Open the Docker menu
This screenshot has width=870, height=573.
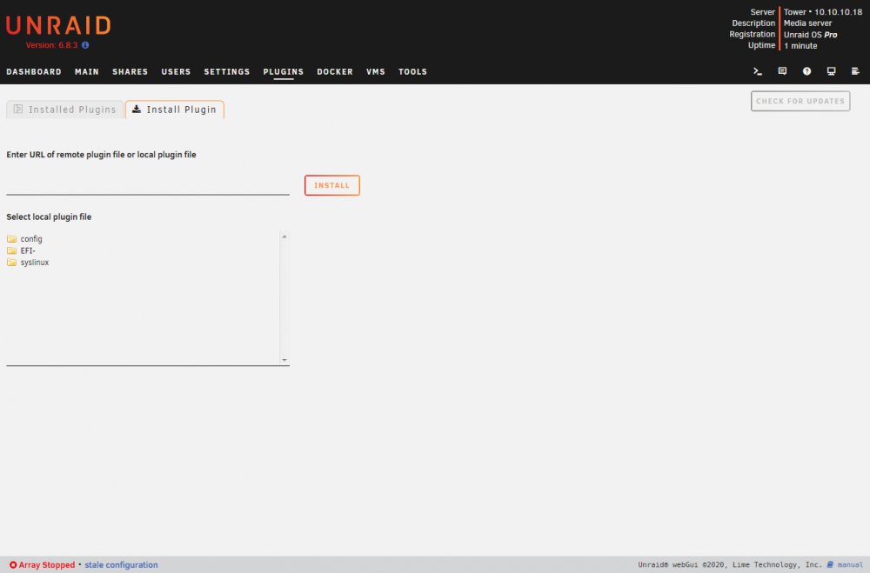pos(335,72)
